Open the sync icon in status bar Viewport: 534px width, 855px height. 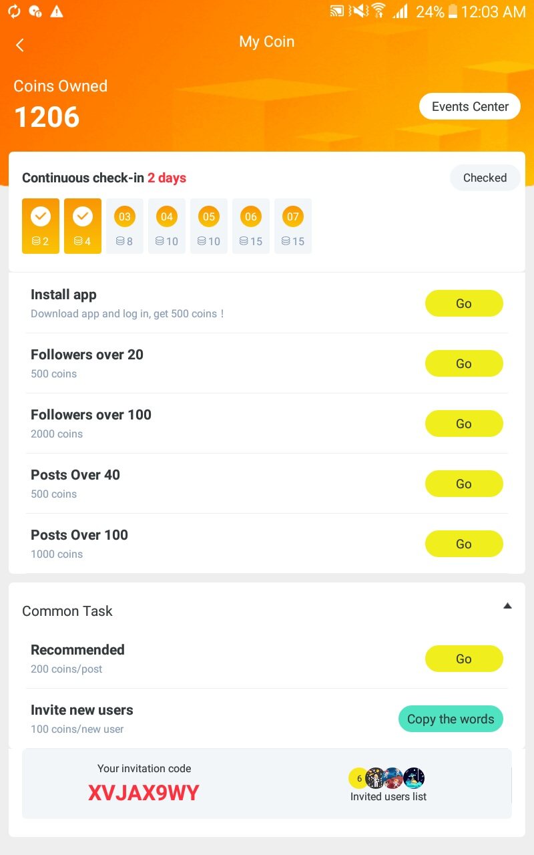pyautogui.click(x=14, y=11)
